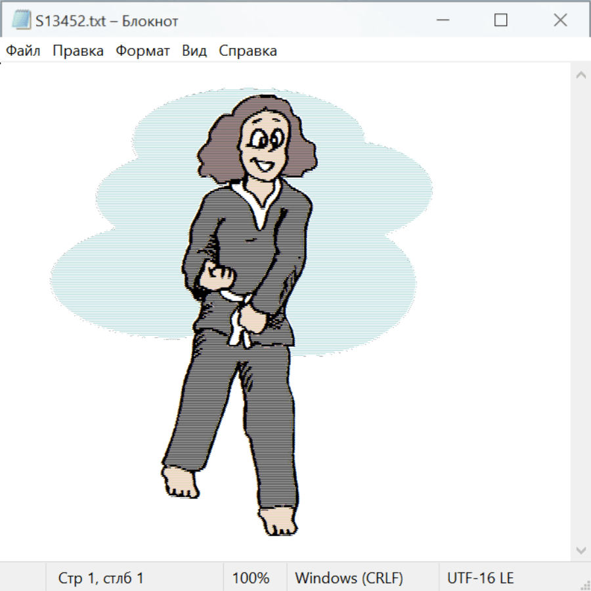Click the 100% zoom level in status bar
591x591 pixels.
click(251, 579)
